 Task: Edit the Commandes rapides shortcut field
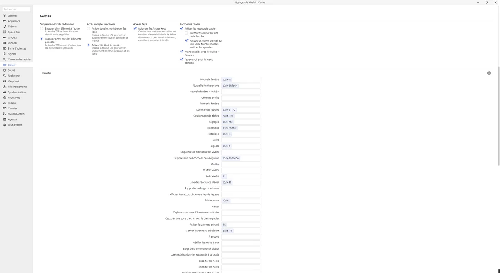pos(241,110)
